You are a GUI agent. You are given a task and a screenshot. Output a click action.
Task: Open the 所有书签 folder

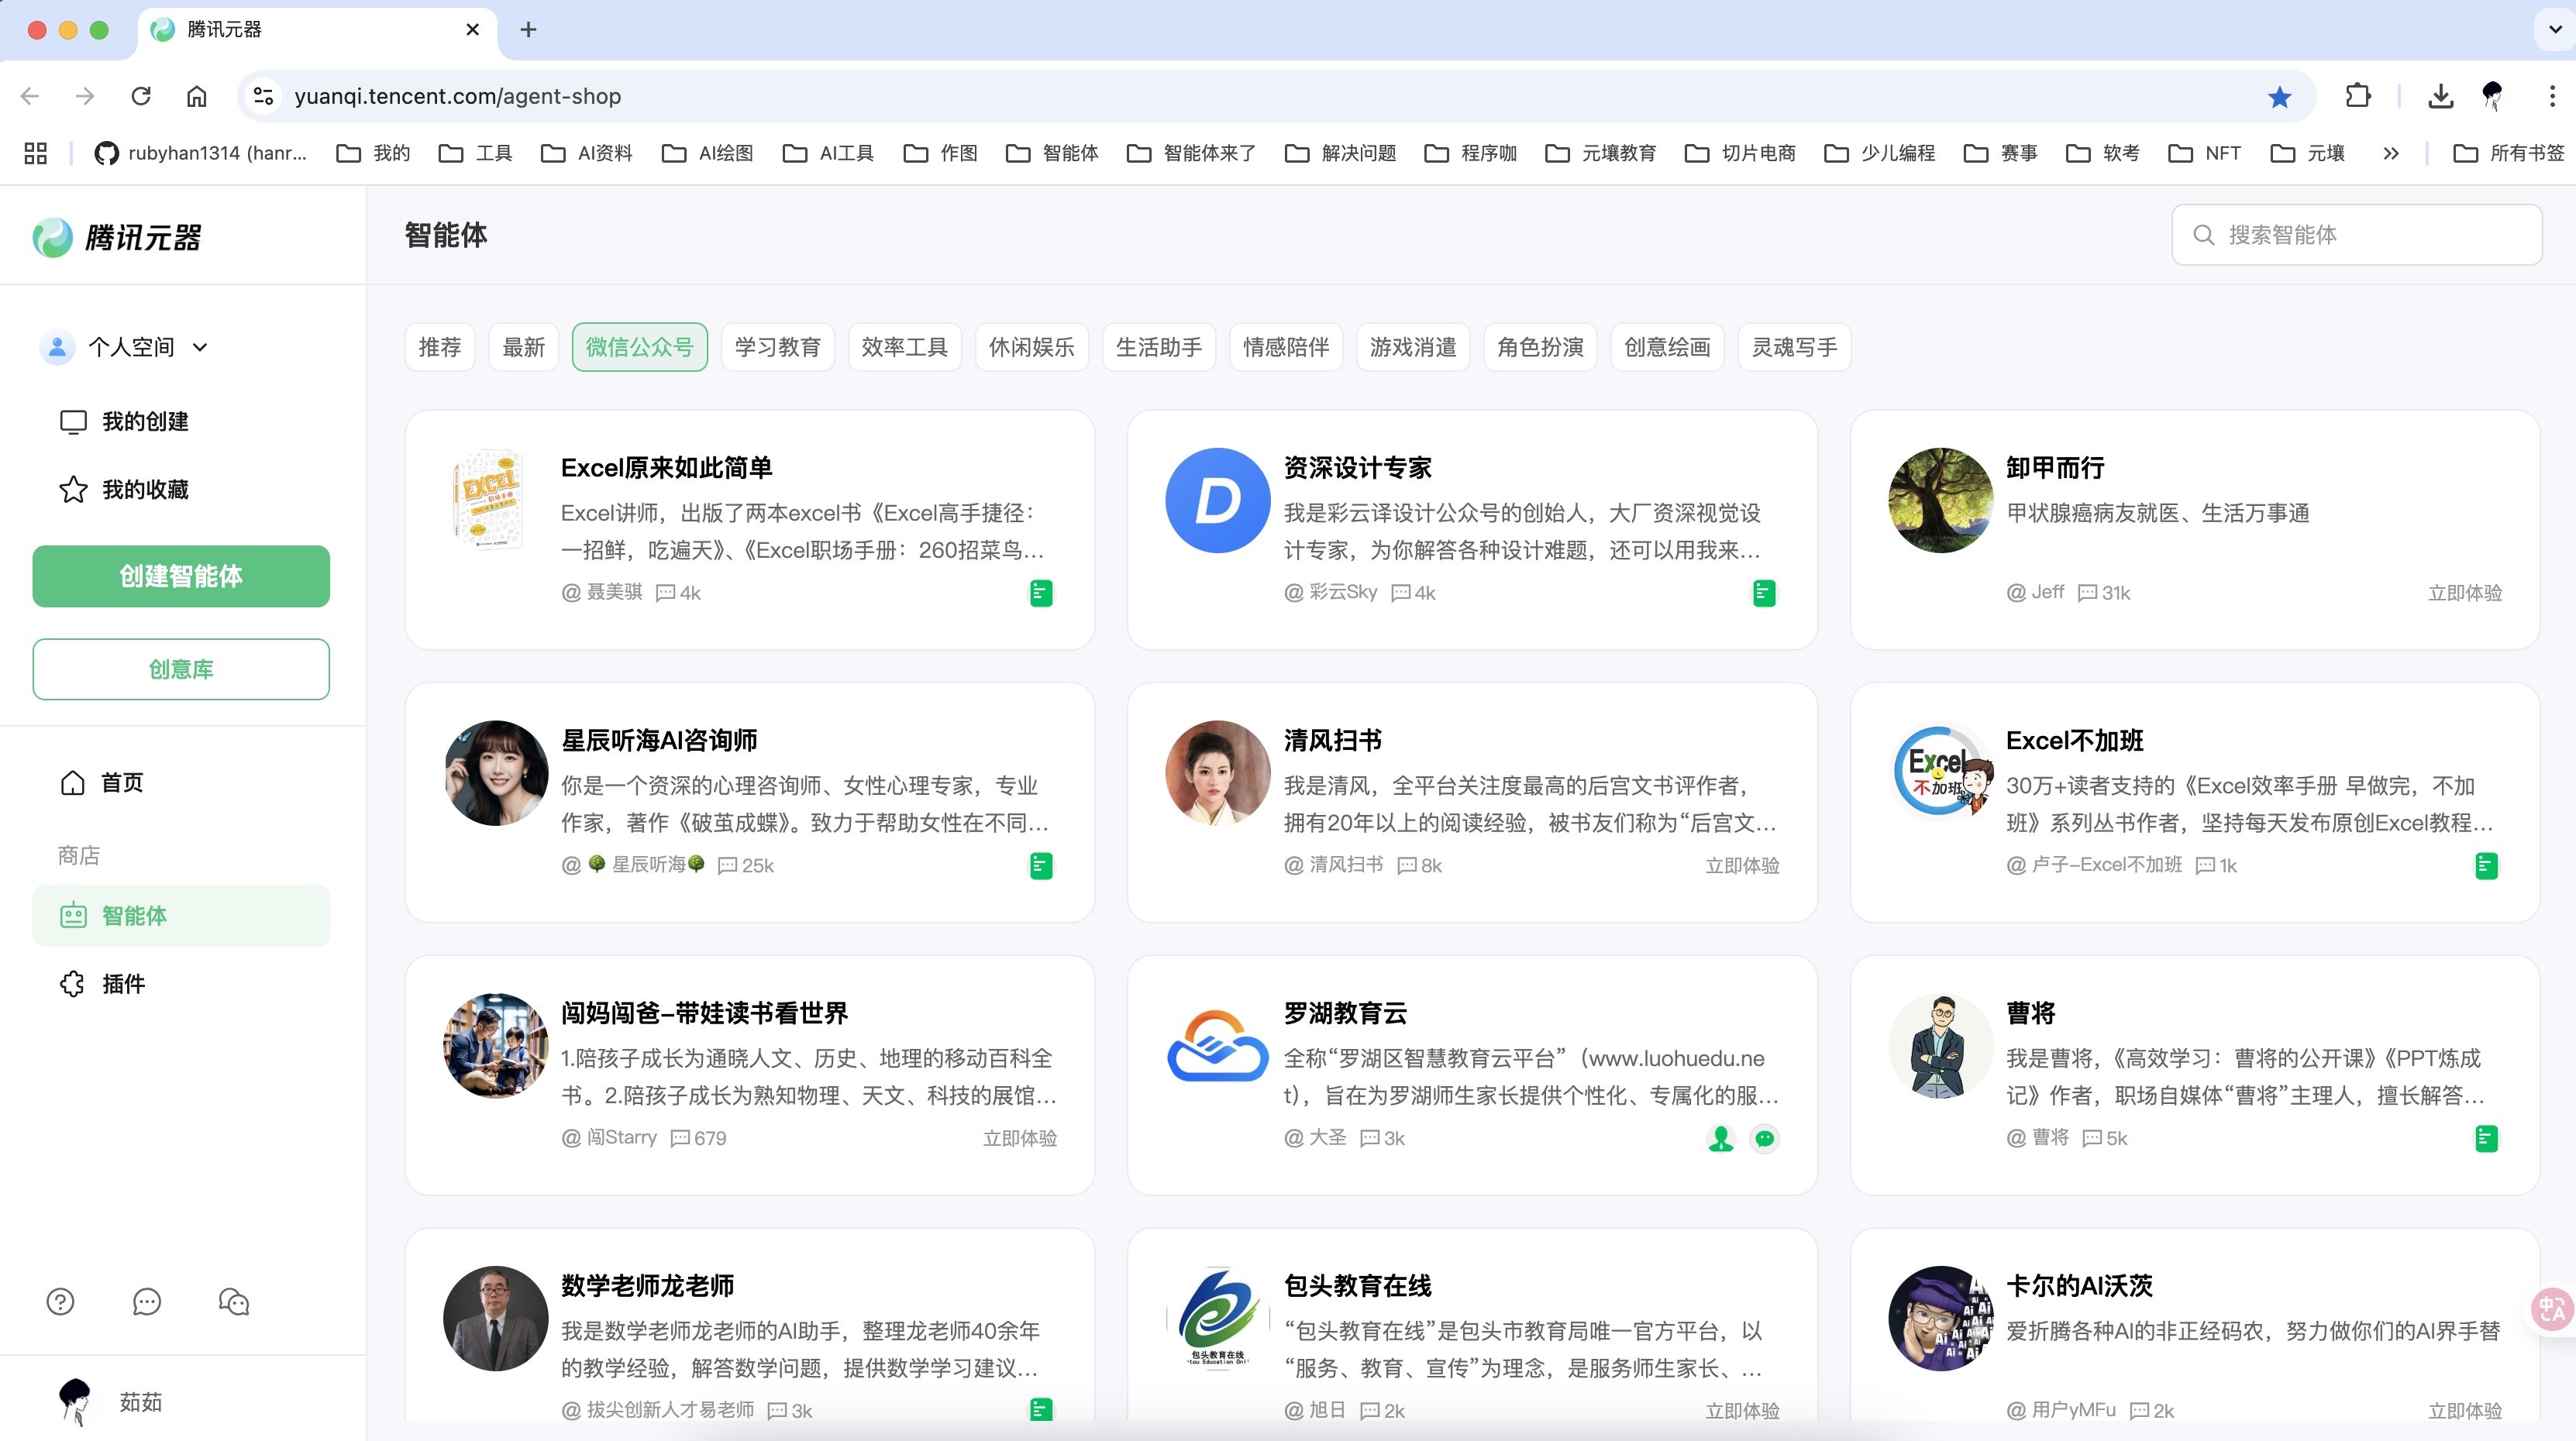click(2508, 153)
